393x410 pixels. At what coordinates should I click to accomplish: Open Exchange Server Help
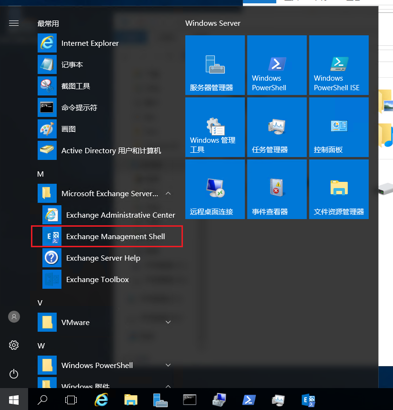(x=110, y=258)
